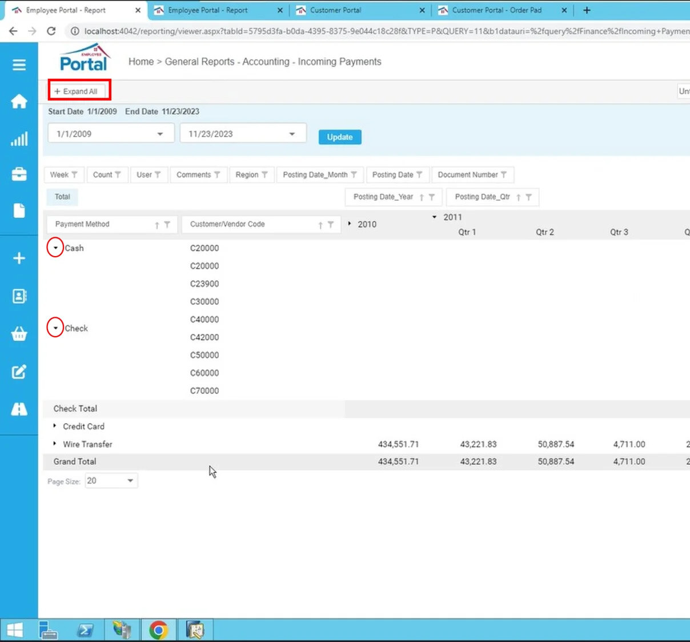The height and width of the screenshot is (642, 690).
Task: Click the breadcrumb Home text
Action: [x=141, y=62]
